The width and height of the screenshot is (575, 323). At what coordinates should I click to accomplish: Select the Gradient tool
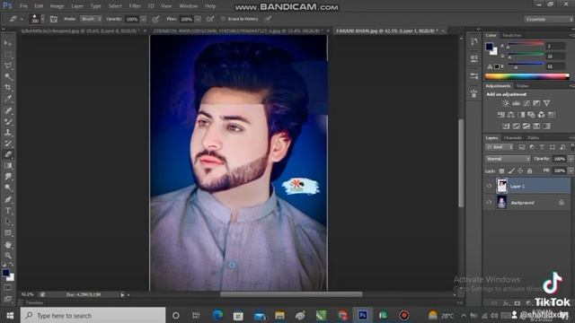click(x=8, y=165)
